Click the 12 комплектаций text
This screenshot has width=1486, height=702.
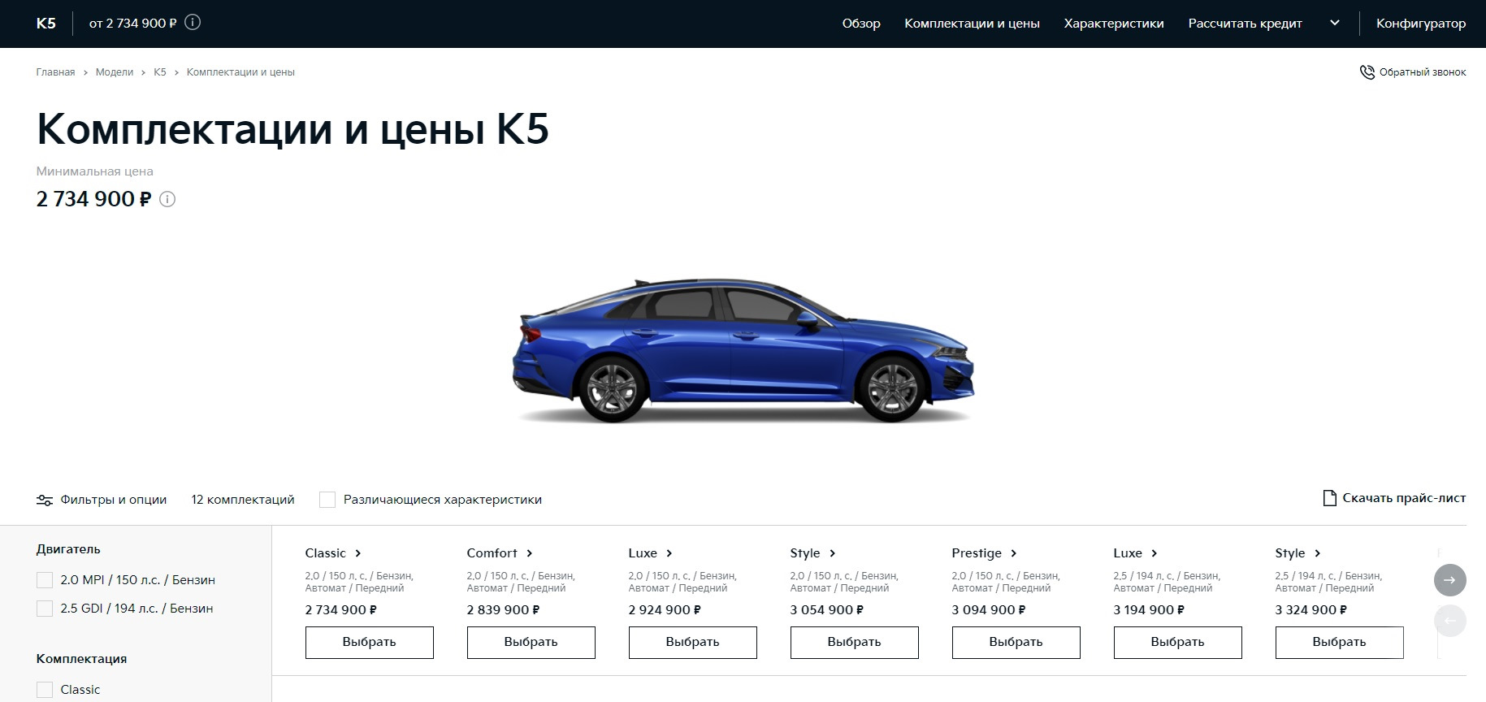click(x=243, y=500)
